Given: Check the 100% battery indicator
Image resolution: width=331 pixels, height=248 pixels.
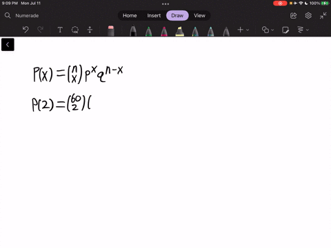Looking at the screenshot, I should 319,3.
